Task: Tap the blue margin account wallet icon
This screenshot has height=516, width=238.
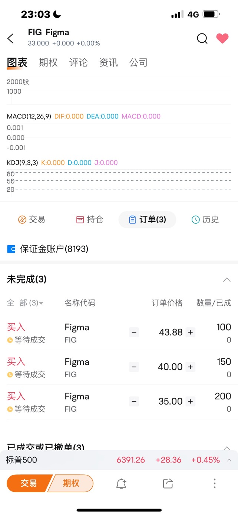Action: point(11,249)
